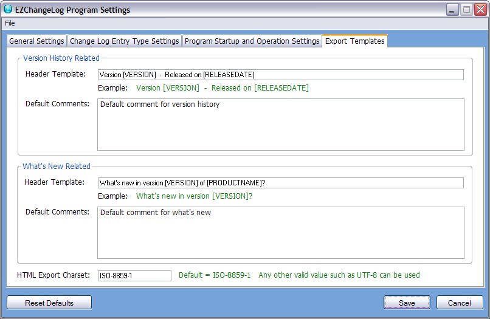
Task: Click Version History Header Template field
Action: (281, 75)
